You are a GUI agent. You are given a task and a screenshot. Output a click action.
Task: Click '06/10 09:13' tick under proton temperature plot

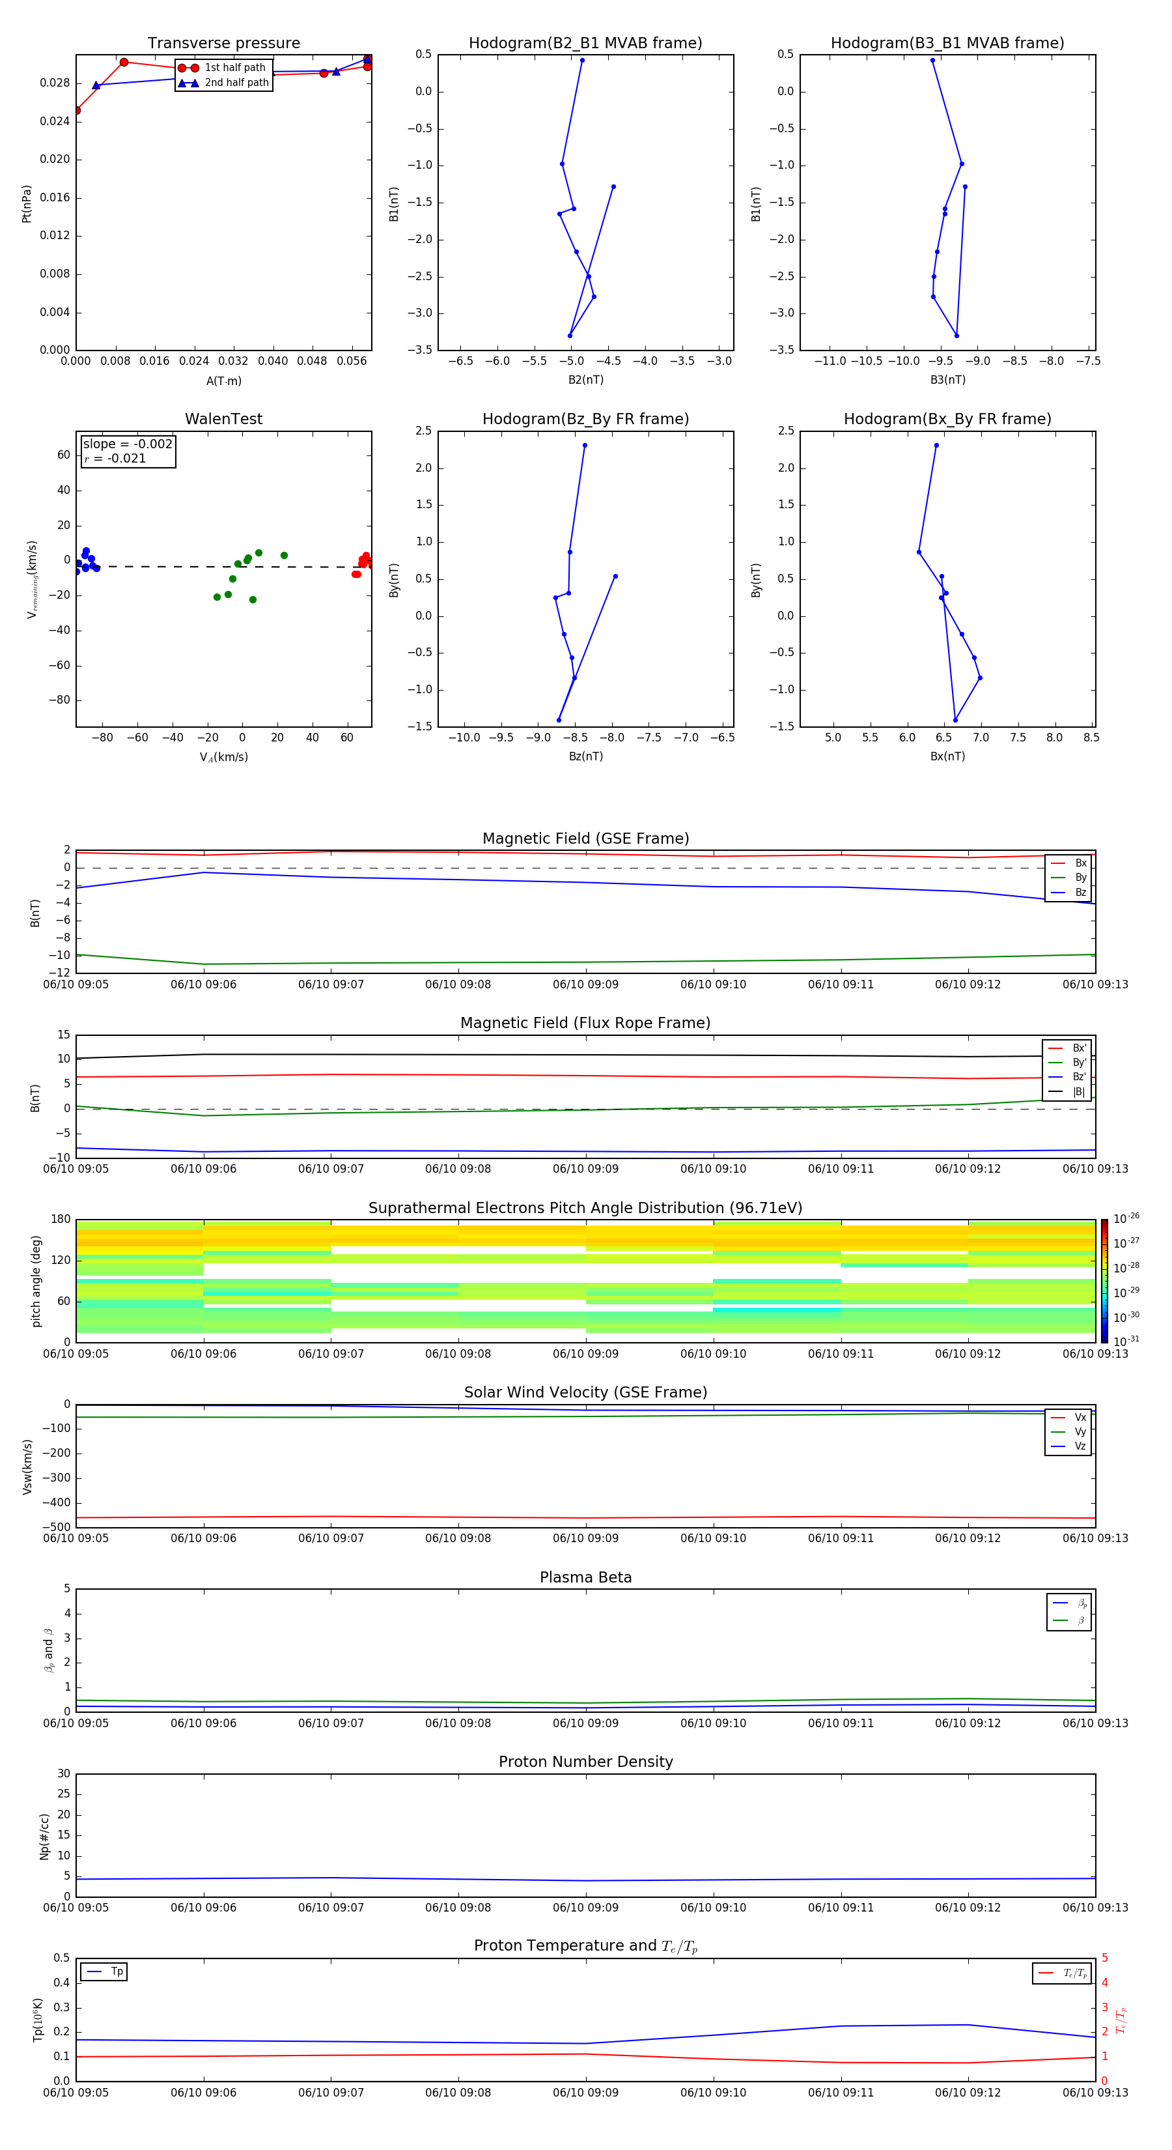1095,2093
